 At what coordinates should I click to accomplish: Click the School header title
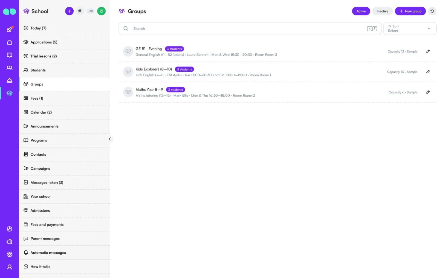coord(40,11)
